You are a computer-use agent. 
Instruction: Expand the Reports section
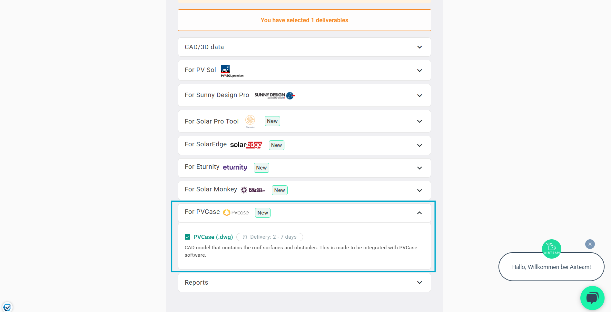[304, 282]
